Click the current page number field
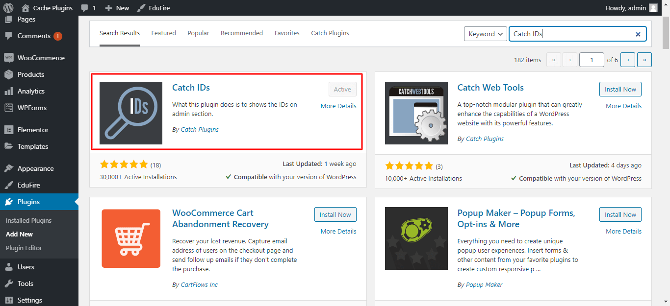Viewport: 670px width, 306px height. pyautogui.click(x=592, y=60)
